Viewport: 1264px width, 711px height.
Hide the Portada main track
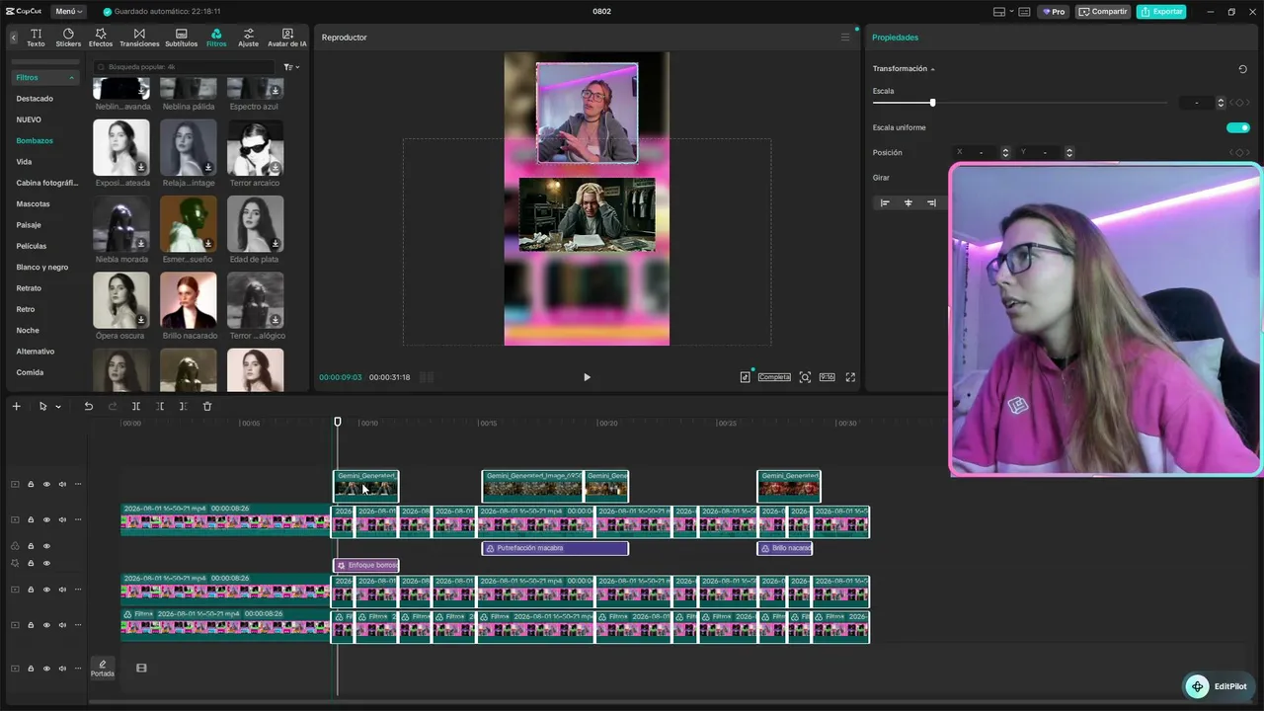46,669
